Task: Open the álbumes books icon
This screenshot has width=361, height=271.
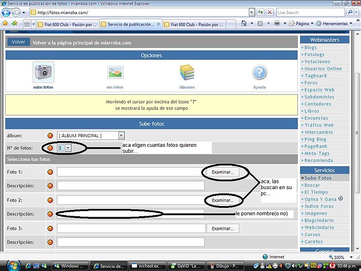Action: 187,72
